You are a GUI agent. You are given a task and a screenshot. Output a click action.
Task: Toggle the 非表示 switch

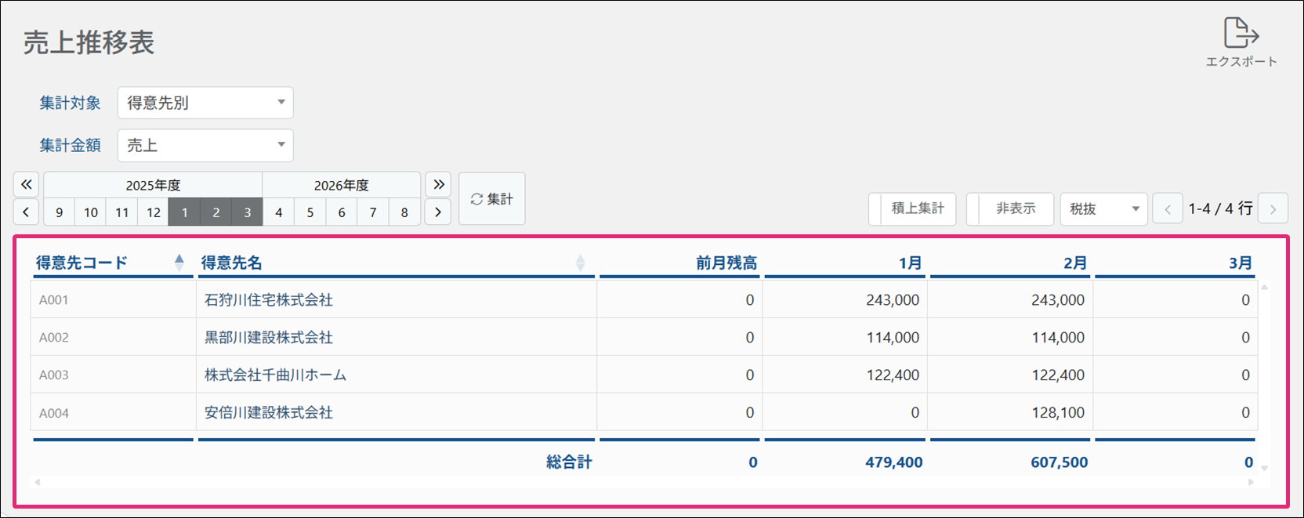pyautogui.click(x=1010, y=209)
